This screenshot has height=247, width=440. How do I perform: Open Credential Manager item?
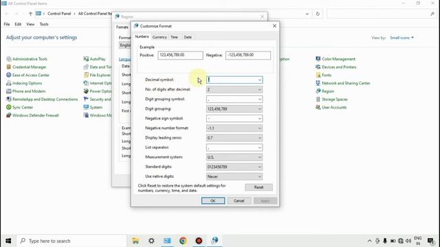click(26, 67)
